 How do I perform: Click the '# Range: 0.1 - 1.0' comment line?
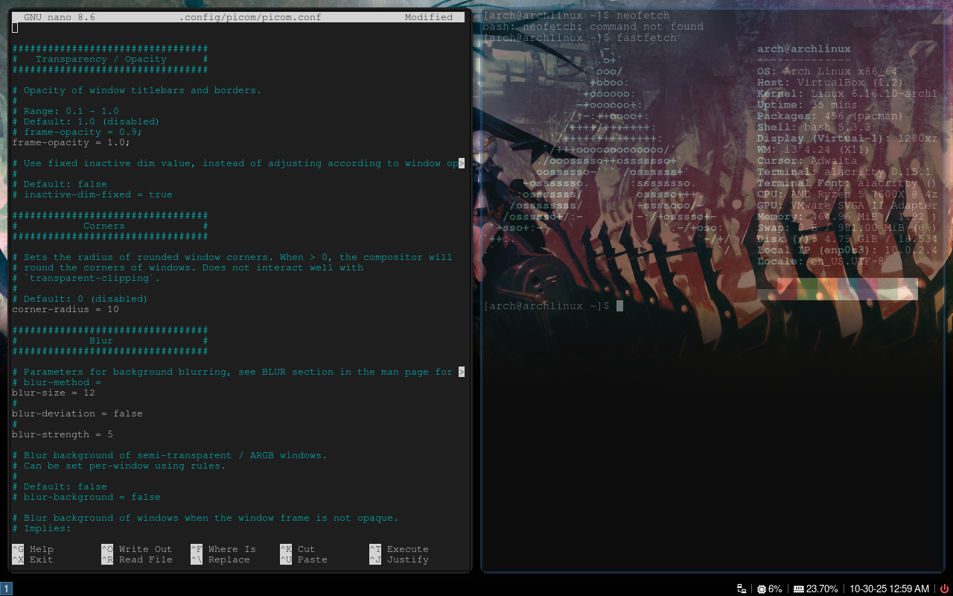point(66,111)
